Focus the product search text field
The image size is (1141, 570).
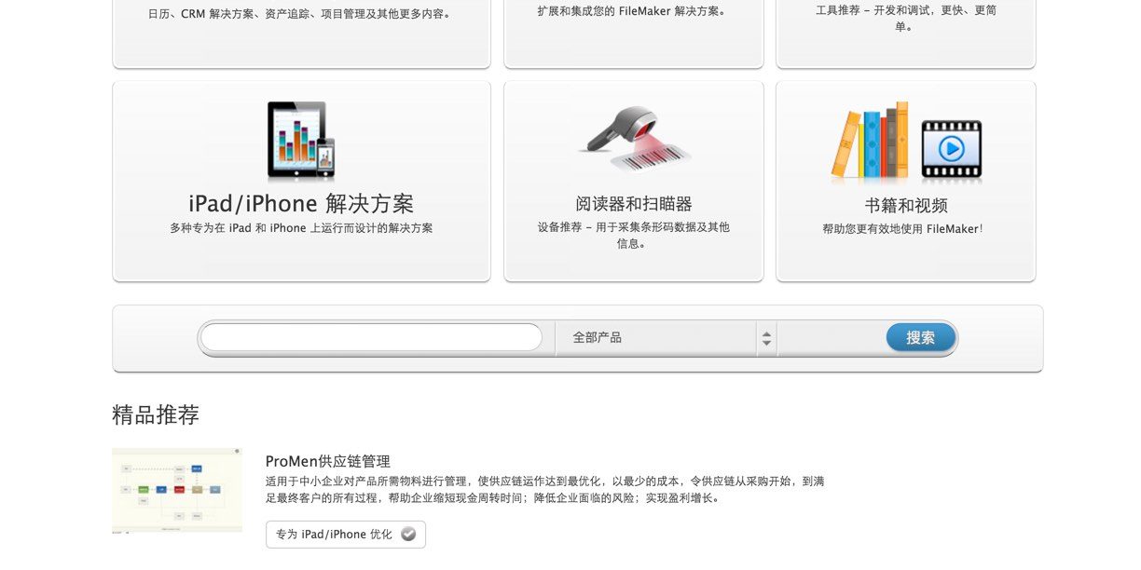pos(371,337)
